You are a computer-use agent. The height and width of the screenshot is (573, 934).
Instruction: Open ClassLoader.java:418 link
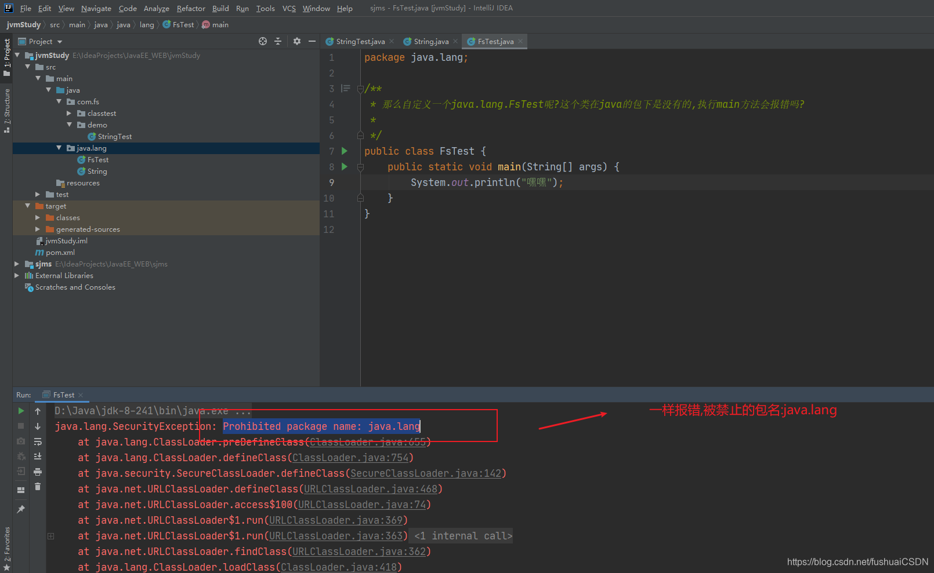coord(339,567)
